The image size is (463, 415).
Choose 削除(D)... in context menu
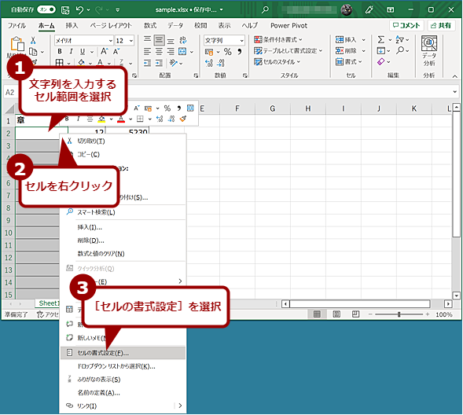(x=123, y=241)
